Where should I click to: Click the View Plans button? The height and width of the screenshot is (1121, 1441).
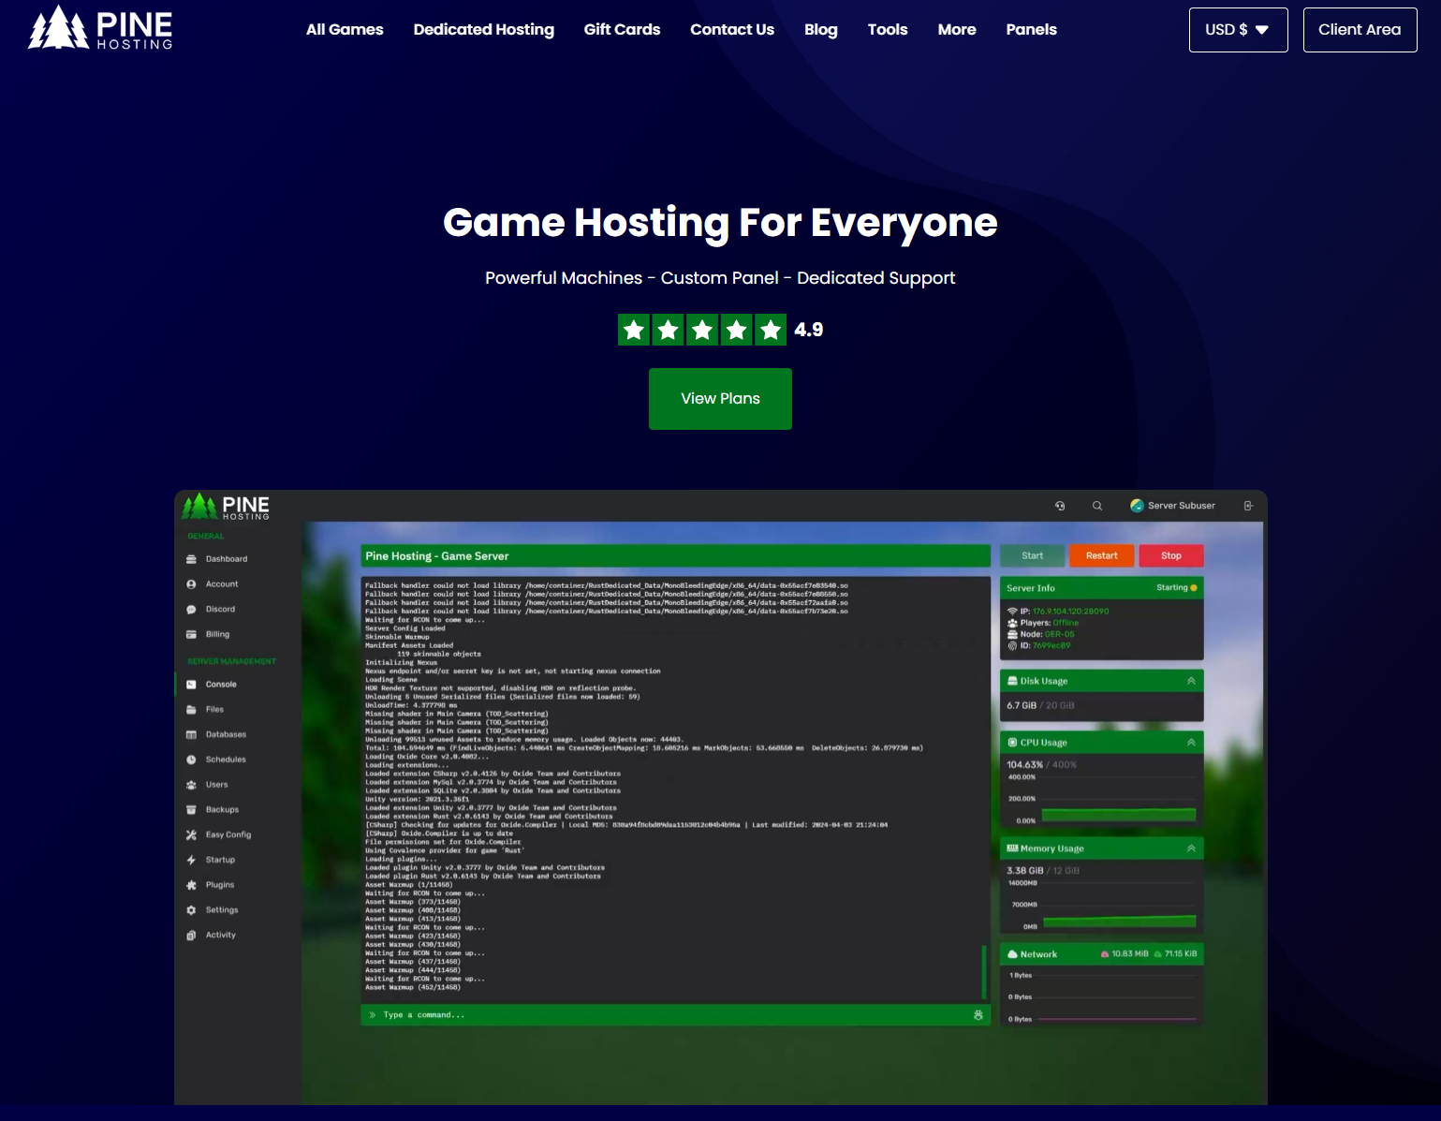(x=720, y=399)
